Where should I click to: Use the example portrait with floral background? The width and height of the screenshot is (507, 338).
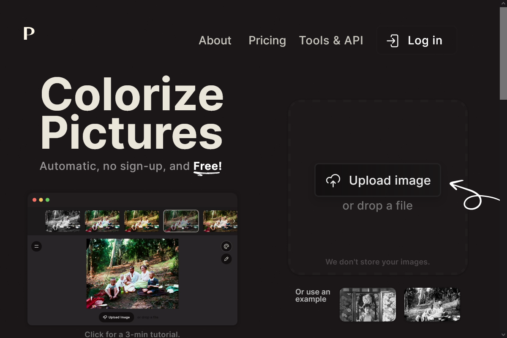pos(368,305)
